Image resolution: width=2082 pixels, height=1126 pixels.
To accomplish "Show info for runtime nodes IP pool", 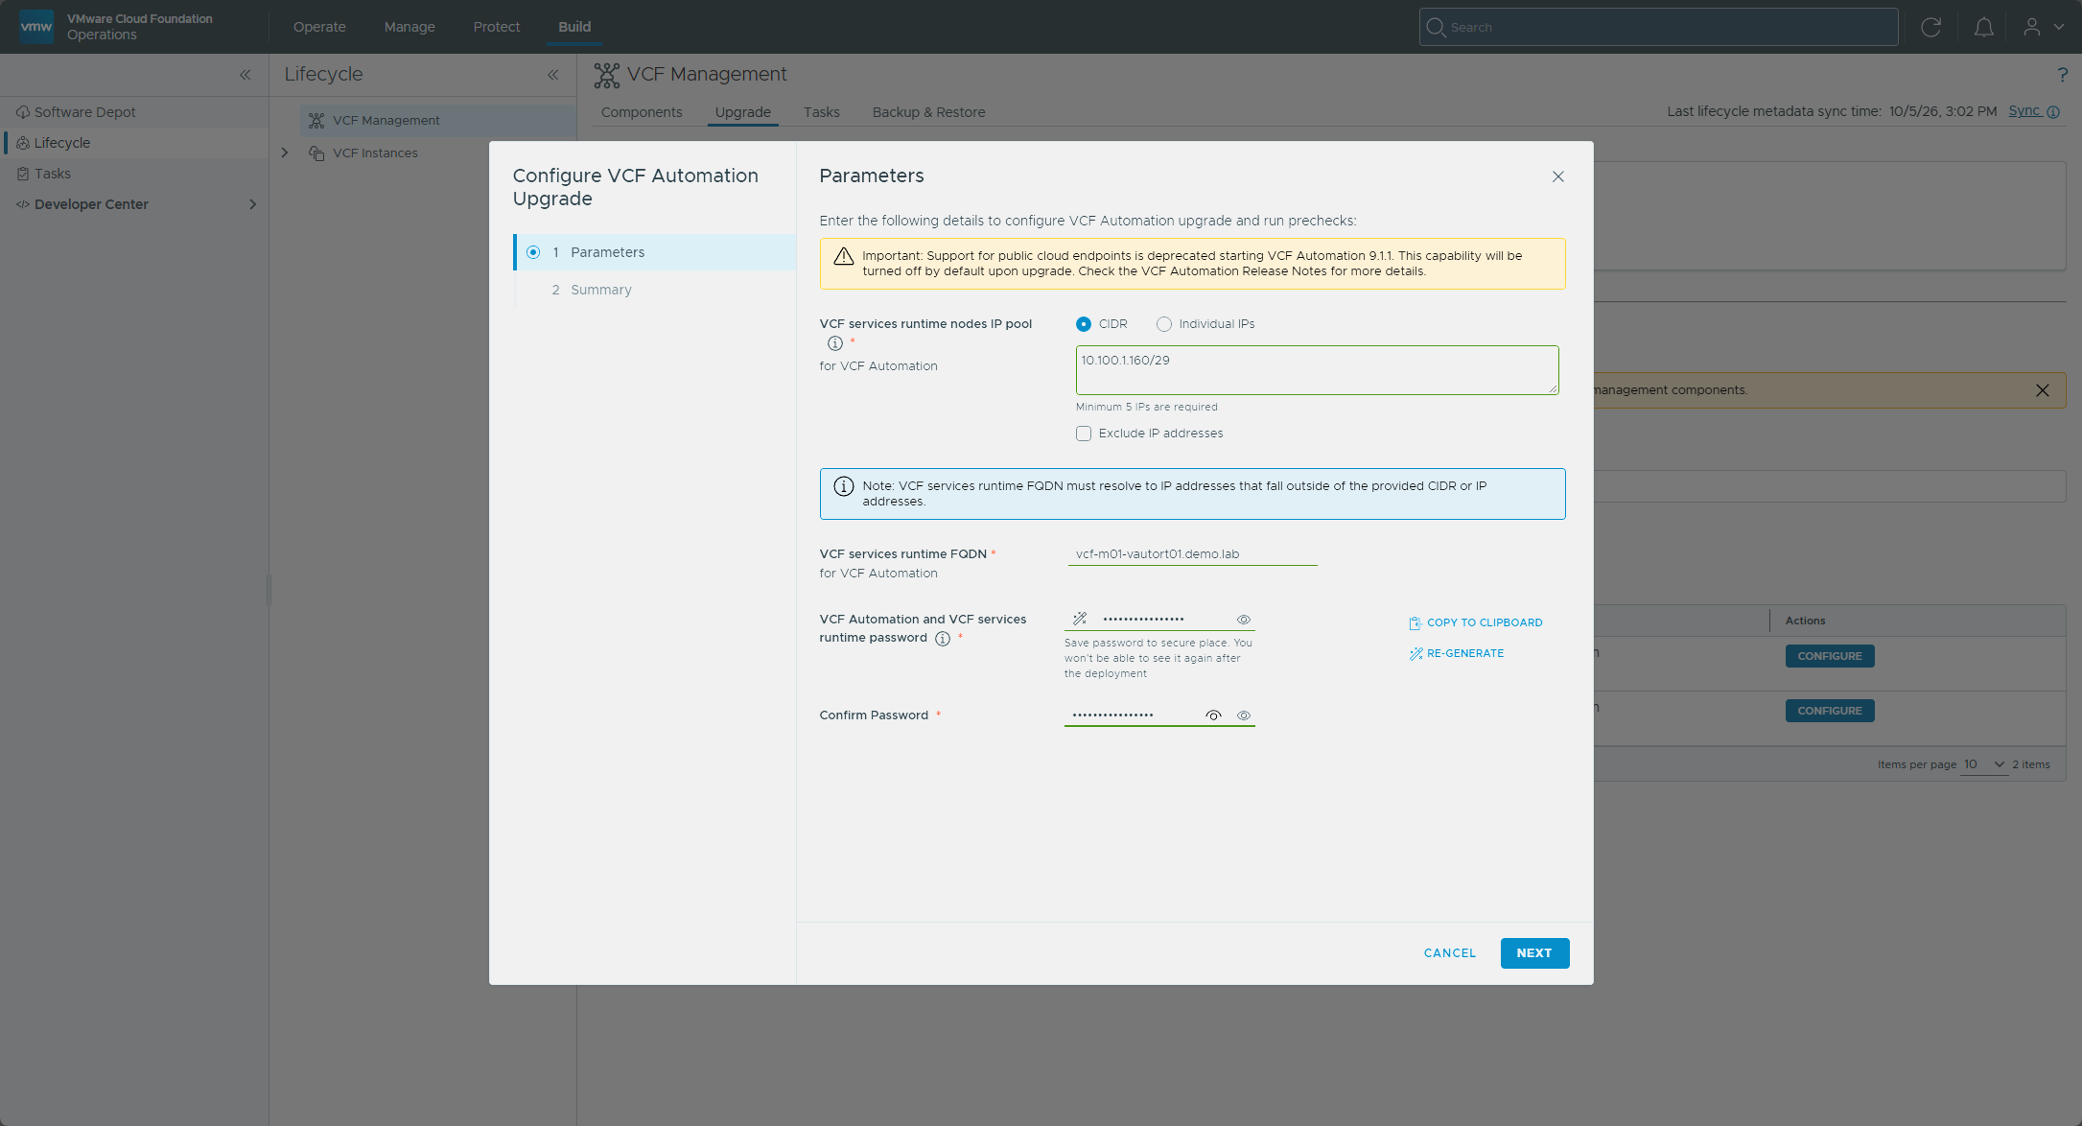I will tap(835, 343).
